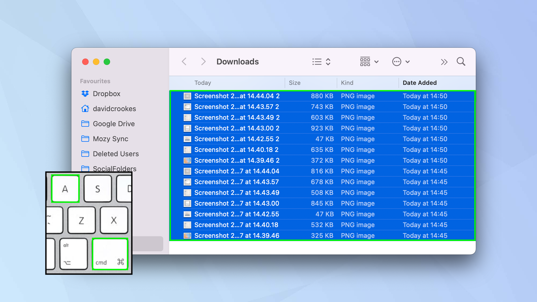Go forward with the right chevron button
This screenshot has height=302, width=537.
[x=203, y=62]
